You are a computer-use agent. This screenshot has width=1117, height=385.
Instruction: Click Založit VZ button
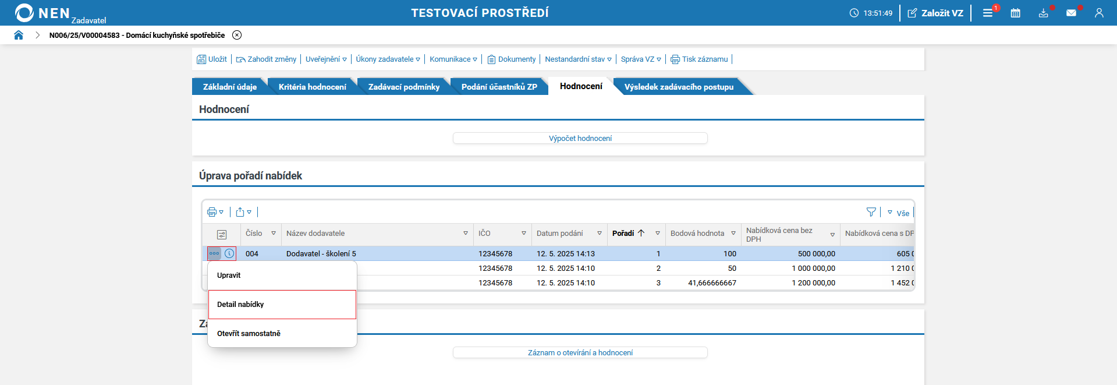(935, 13)
